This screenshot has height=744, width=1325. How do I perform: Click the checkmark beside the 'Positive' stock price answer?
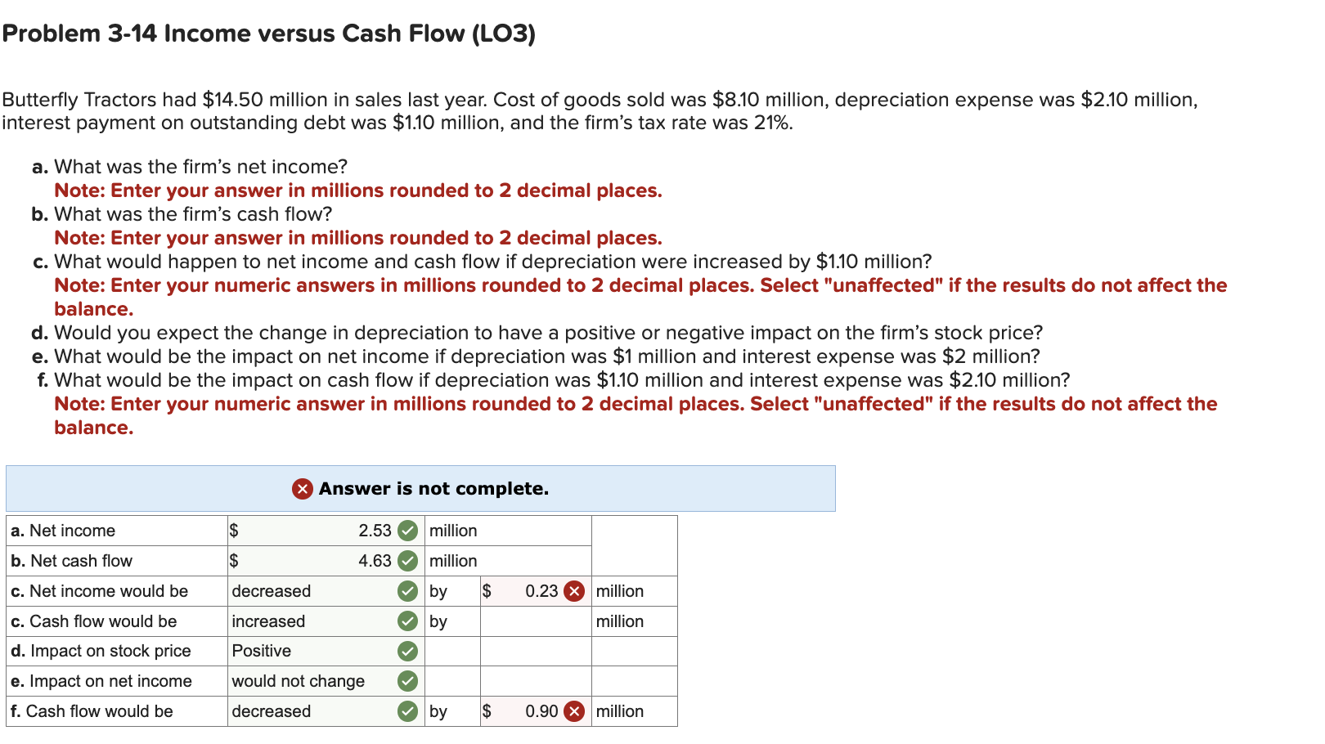[x=407, y=651]
